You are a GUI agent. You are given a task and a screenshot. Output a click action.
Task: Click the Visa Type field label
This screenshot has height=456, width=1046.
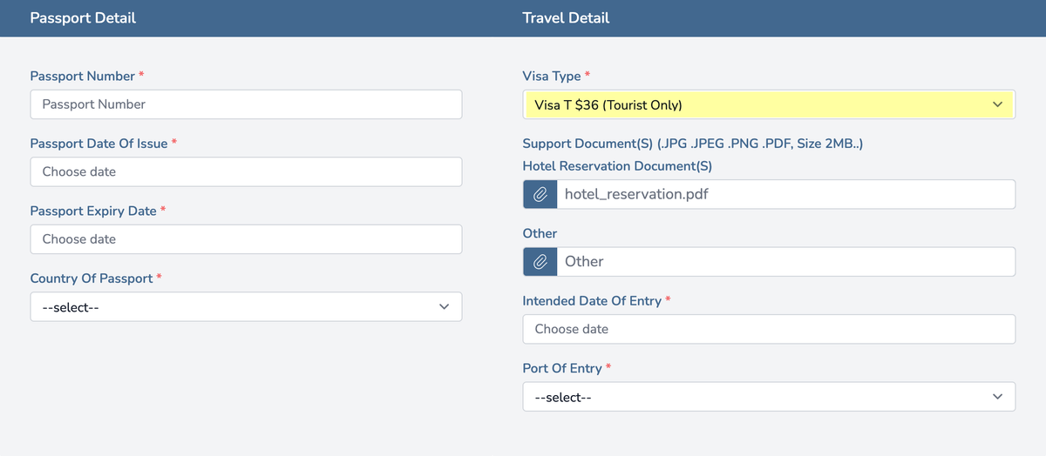click(x=552, y=77)
